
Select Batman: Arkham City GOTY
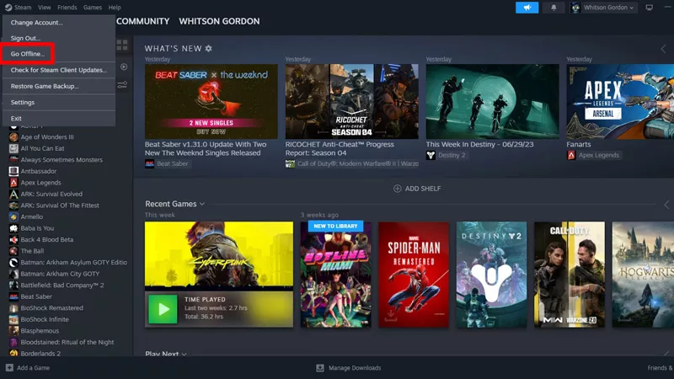[x=60, y=274]
